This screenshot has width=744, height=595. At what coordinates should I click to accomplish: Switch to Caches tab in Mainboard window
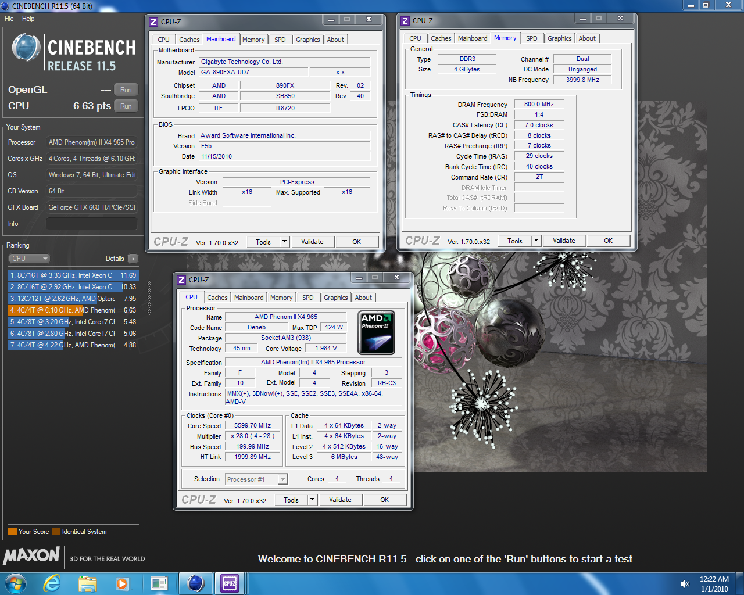[x=189, y=40]
